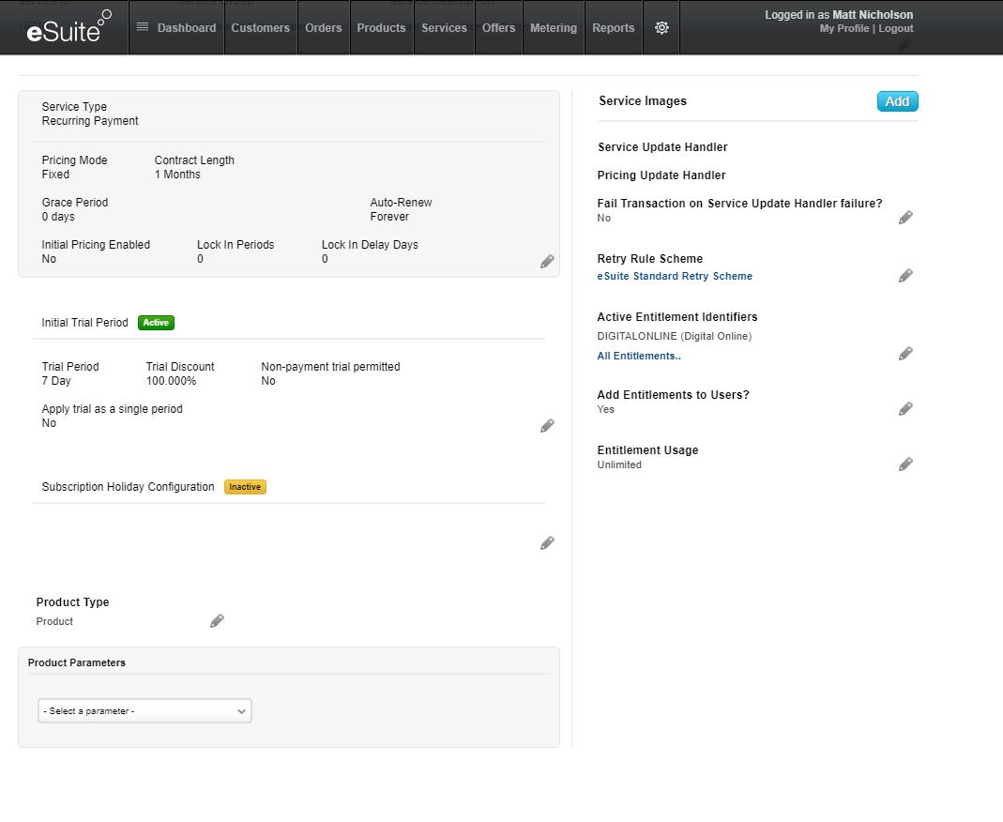
Task: Edit the Service Type pricing details pencil
Action: point(547,262)
